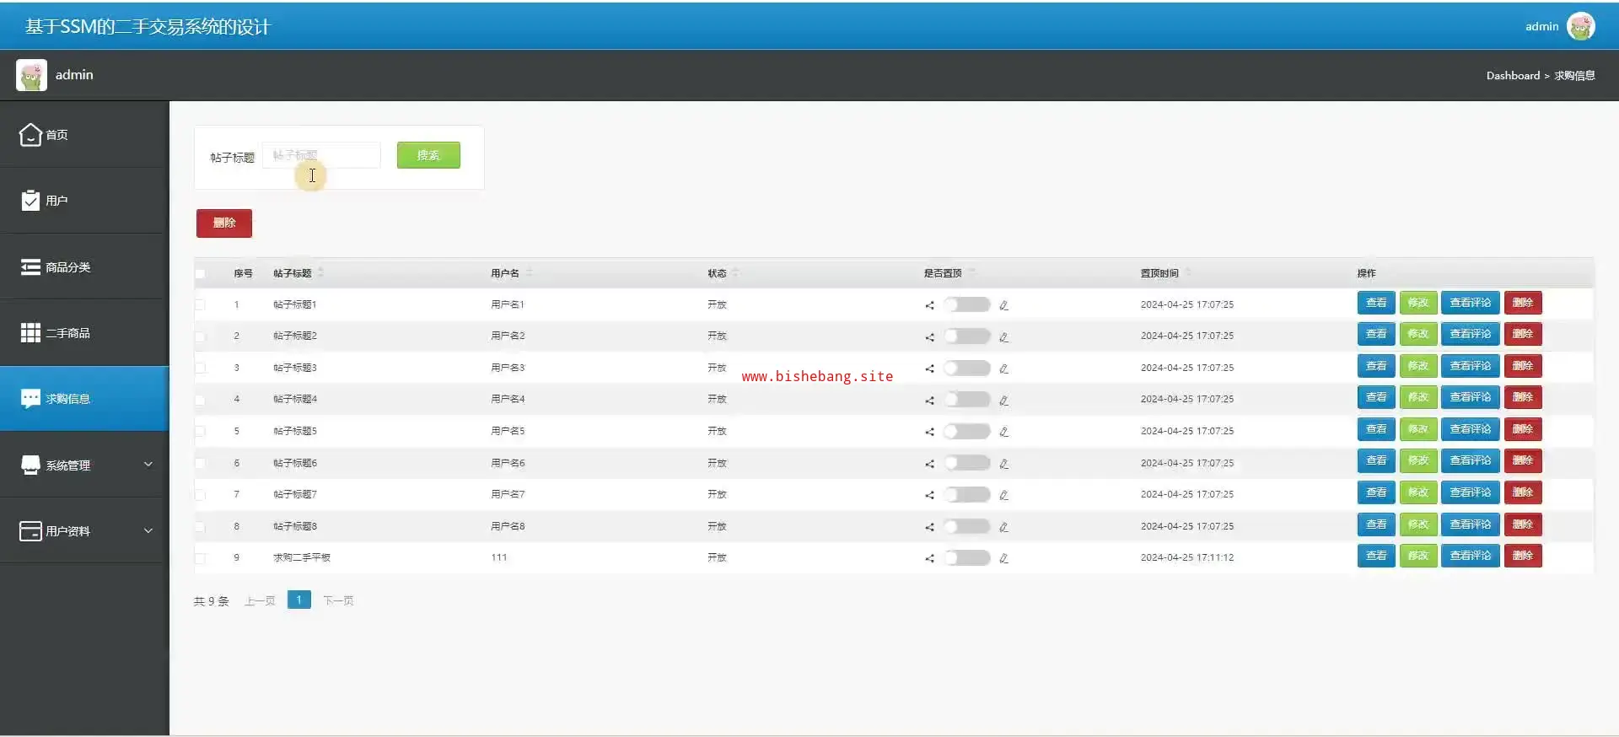Toggle the pin-to-top switch for 帖子标题2
1619x737 pixels.
tap(966, 336)
